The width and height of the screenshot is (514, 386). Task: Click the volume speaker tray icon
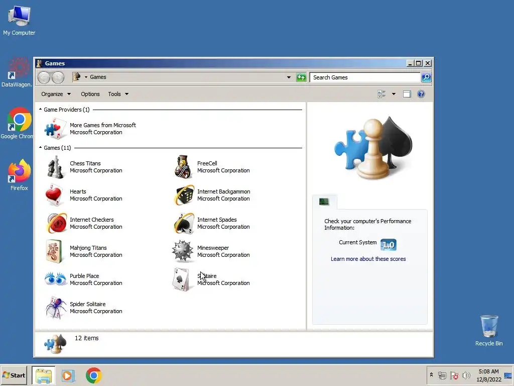[466, 375]
